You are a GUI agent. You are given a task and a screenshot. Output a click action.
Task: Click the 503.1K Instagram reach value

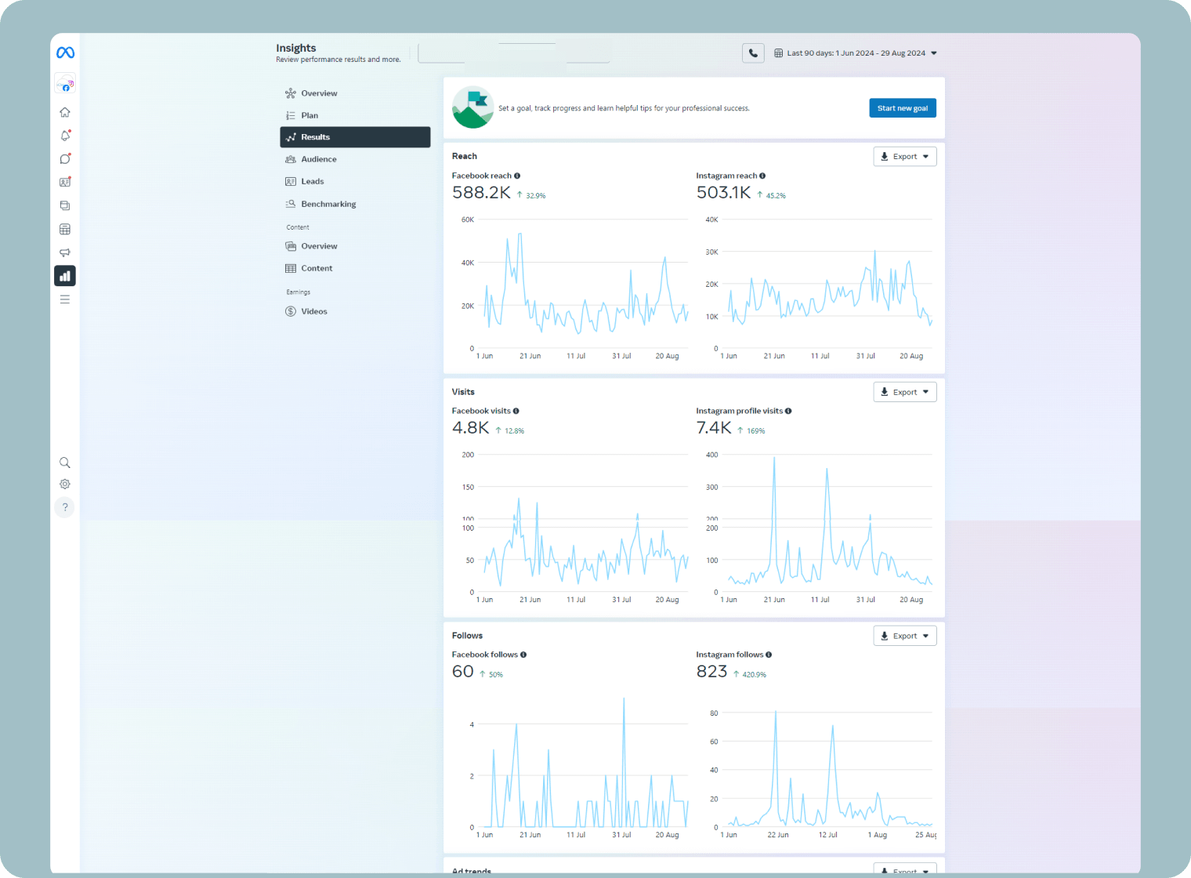click(723, 193)
